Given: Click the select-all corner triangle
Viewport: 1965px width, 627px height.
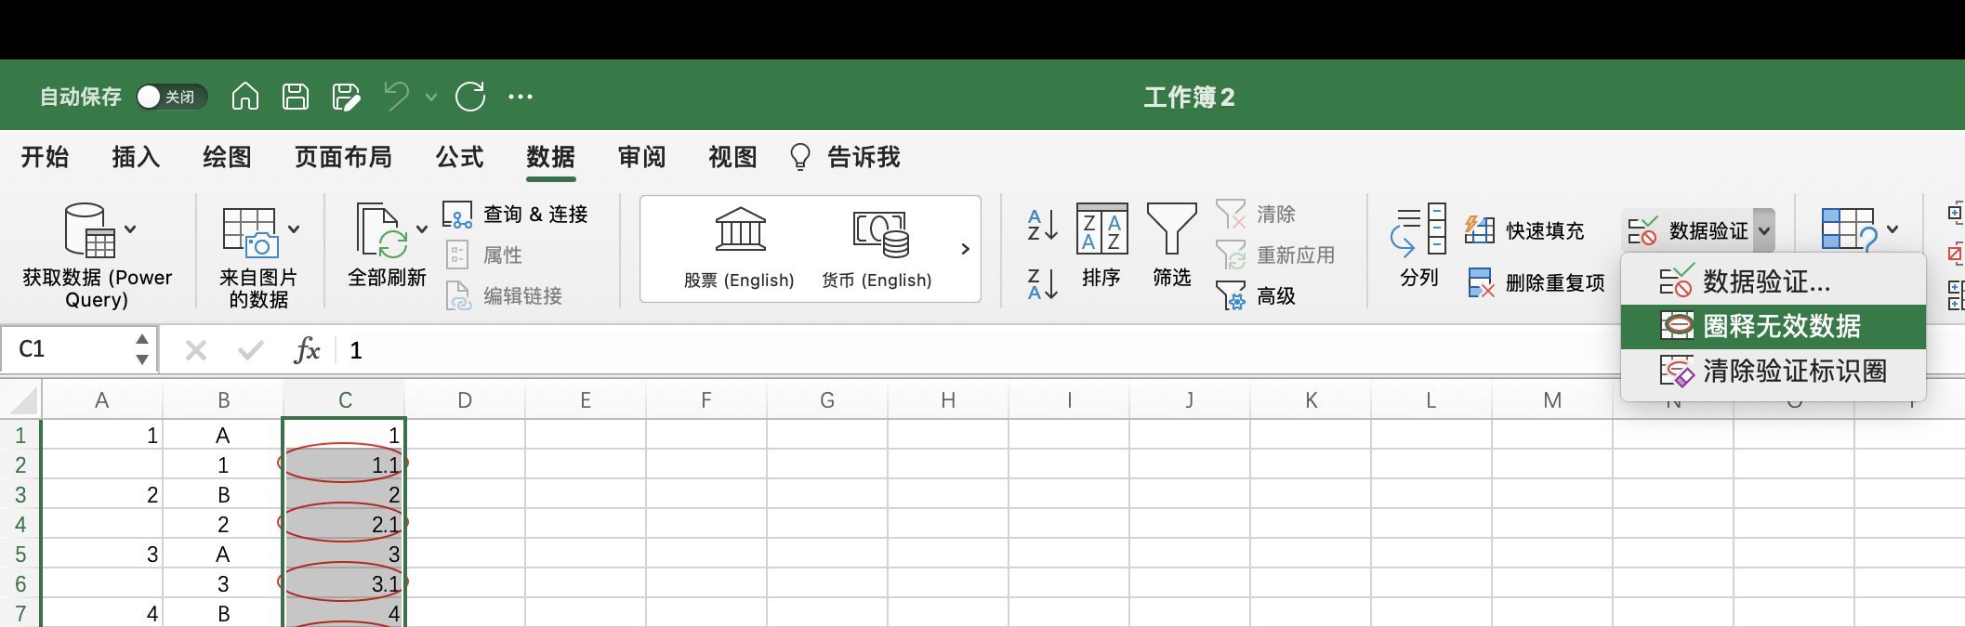Looking at the screenshot, I should coord(22,400).
